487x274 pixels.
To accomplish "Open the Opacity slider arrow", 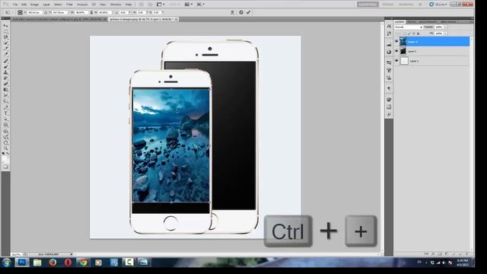I will pos(445,27).
